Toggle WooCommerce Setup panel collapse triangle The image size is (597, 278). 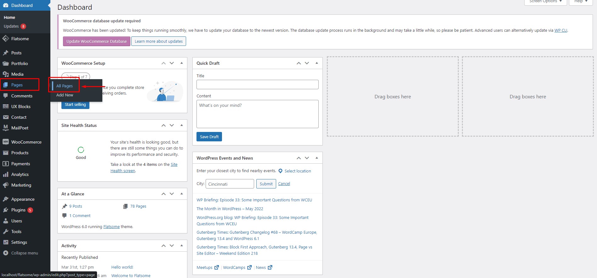click(182, 63)
